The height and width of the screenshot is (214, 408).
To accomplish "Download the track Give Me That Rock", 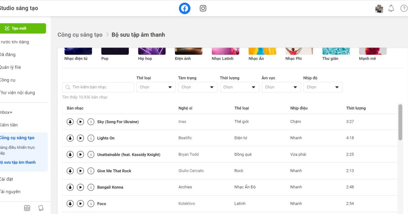I will point(70,171).
